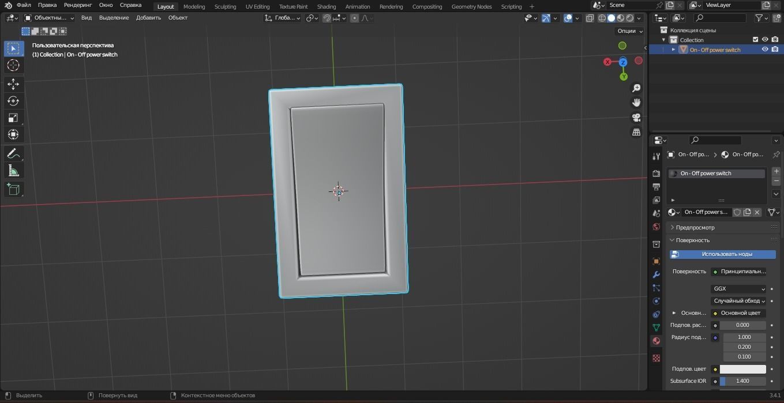Open the object mode dropdown
The width and height of the screenshot is (784, 403).
(x=49, y=18)
